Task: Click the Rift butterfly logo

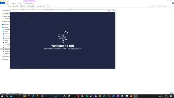Action: (63, 37)
